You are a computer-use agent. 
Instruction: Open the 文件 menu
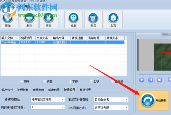click(3, 7)
